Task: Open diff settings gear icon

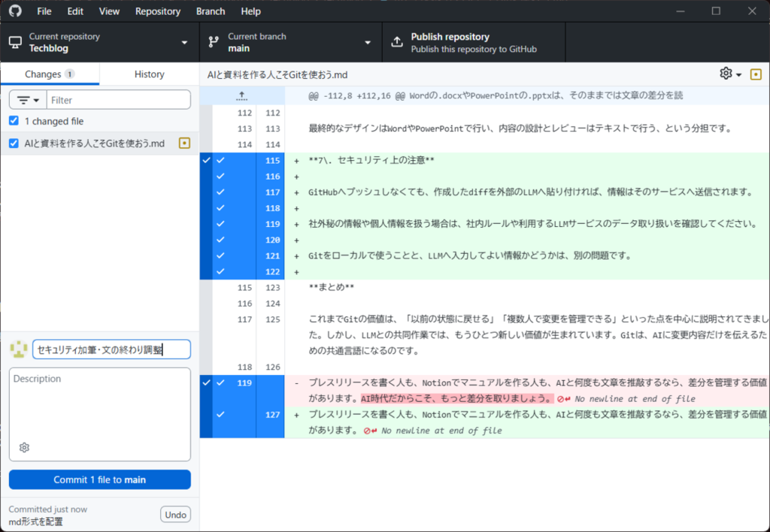Action: (726, 74)
